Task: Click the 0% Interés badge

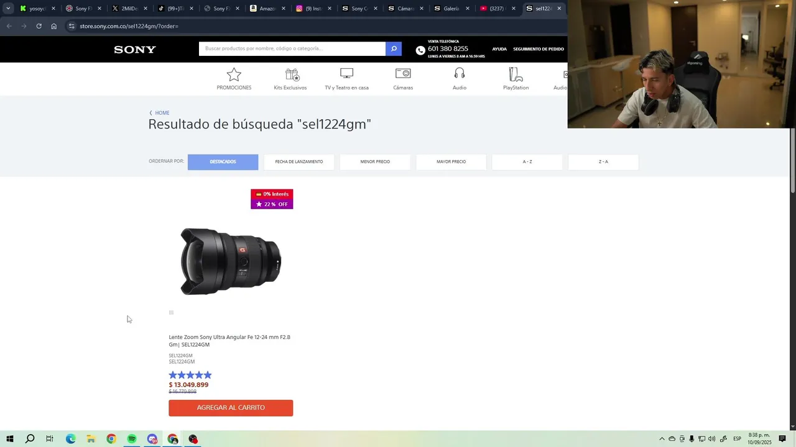Action: [x=272, y=194]
